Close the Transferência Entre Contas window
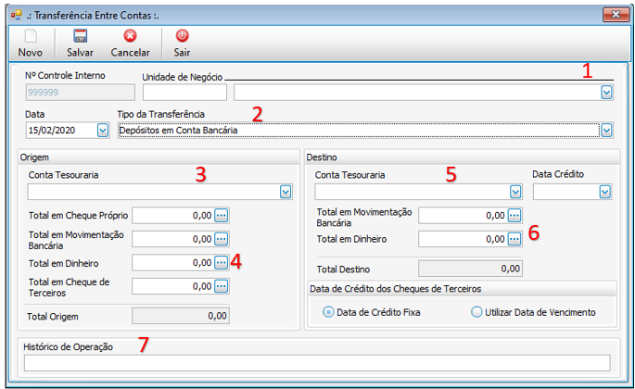 click(x=616, y=15)
